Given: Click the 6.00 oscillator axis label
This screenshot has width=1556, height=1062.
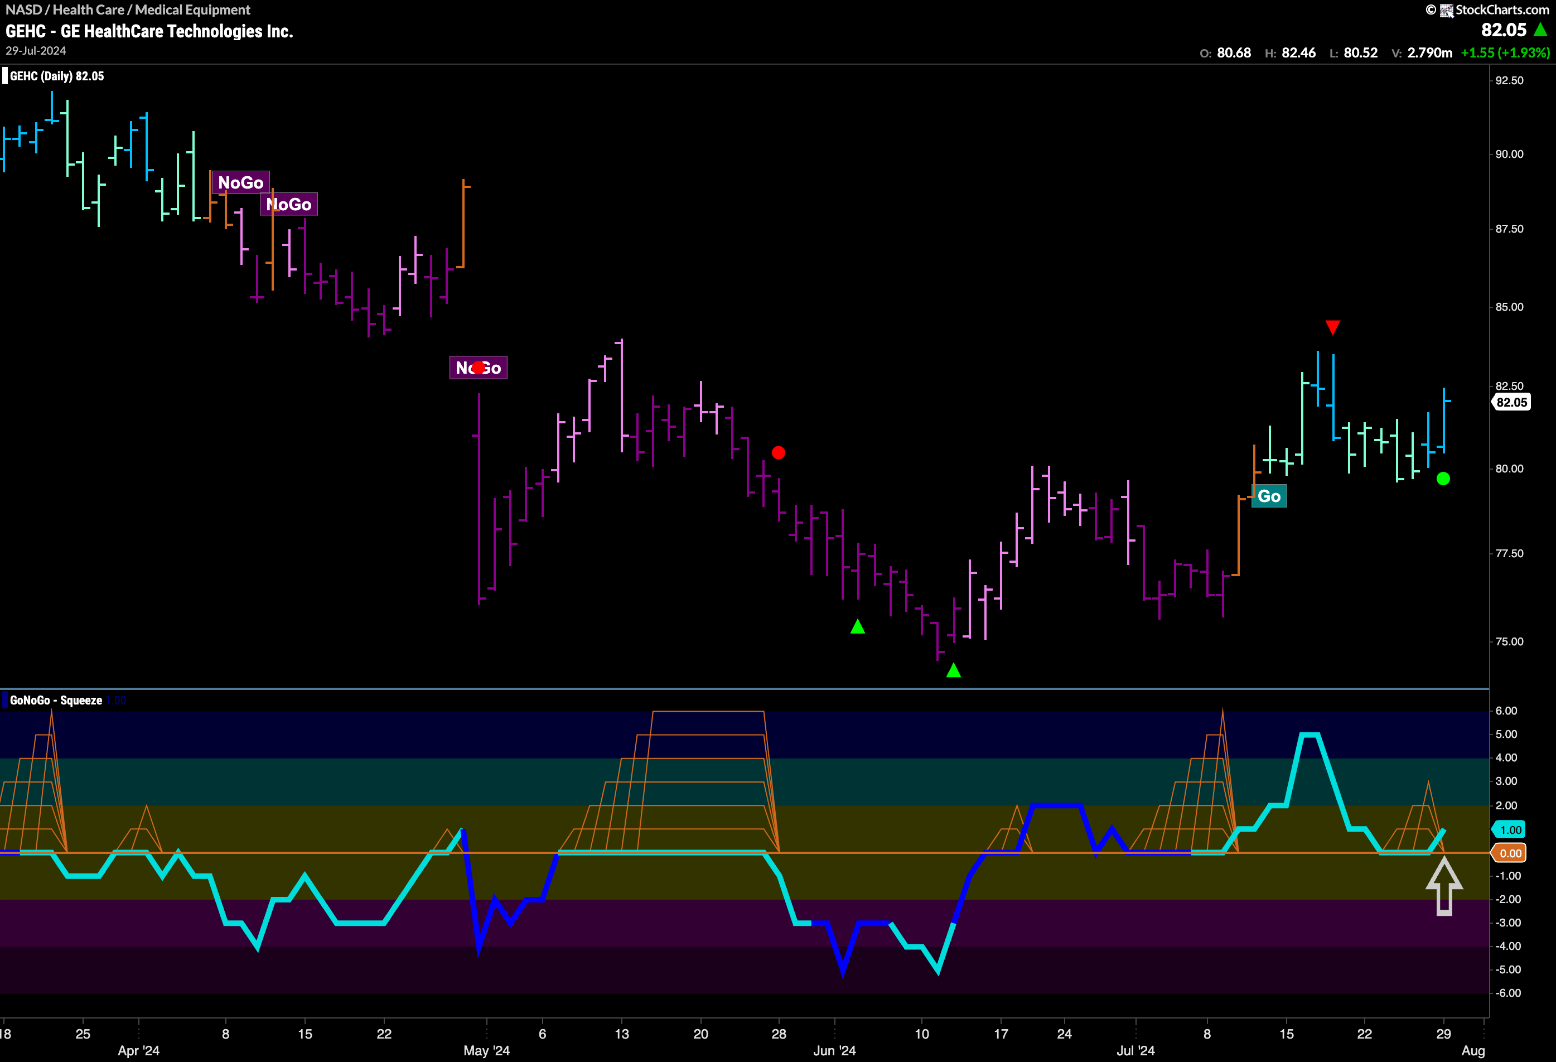Looking at the screenshot, I should (1506, 711).
